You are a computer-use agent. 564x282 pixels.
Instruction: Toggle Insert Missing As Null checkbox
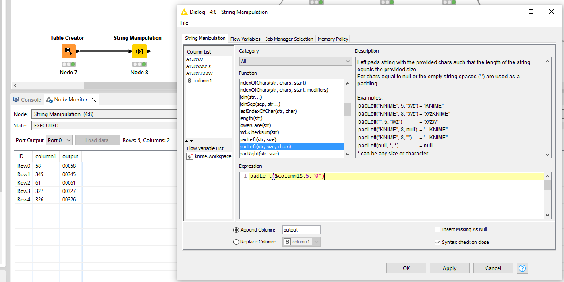tap(437, 229)
